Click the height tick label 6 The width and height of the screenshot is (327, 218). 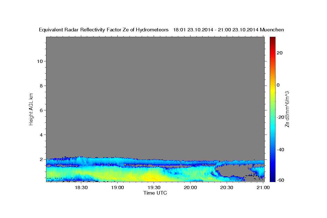[x=41, y=110]
